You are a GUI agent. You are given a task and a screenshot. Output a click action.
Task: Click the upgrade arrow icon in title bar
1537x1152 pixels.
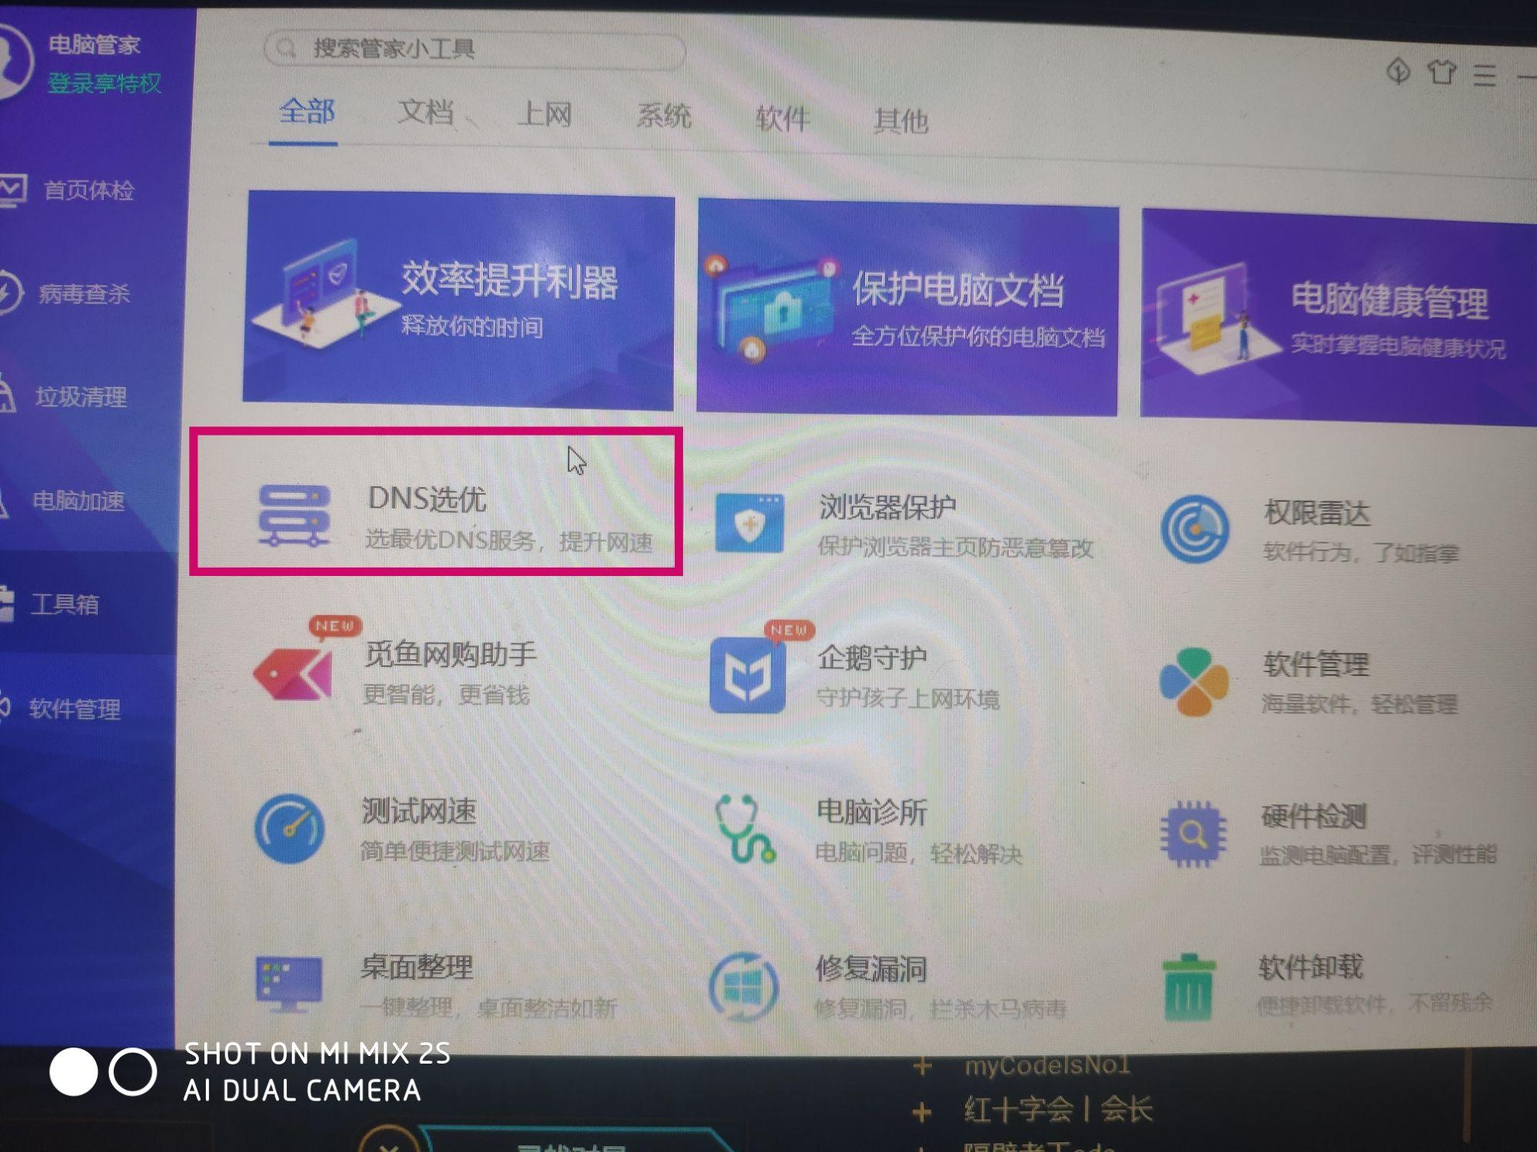[x=1399, y=71]
